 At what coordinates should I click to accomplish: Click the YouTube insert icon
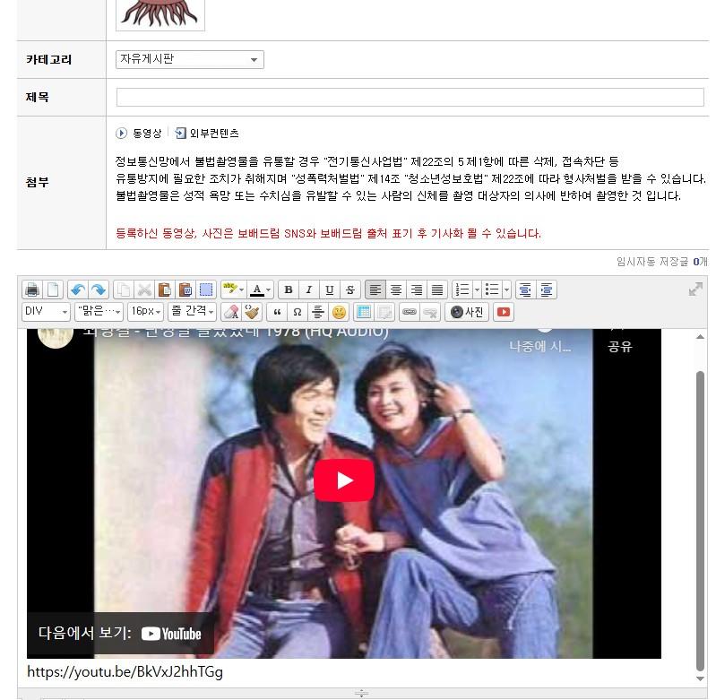tap(504, 312)
